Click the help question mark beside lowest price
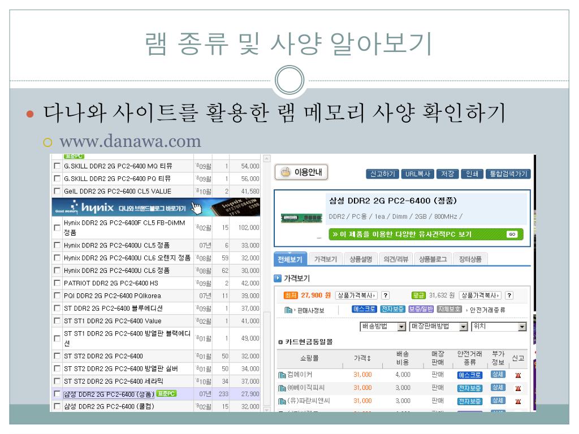The image size is (579, 434). coord(386,296)
